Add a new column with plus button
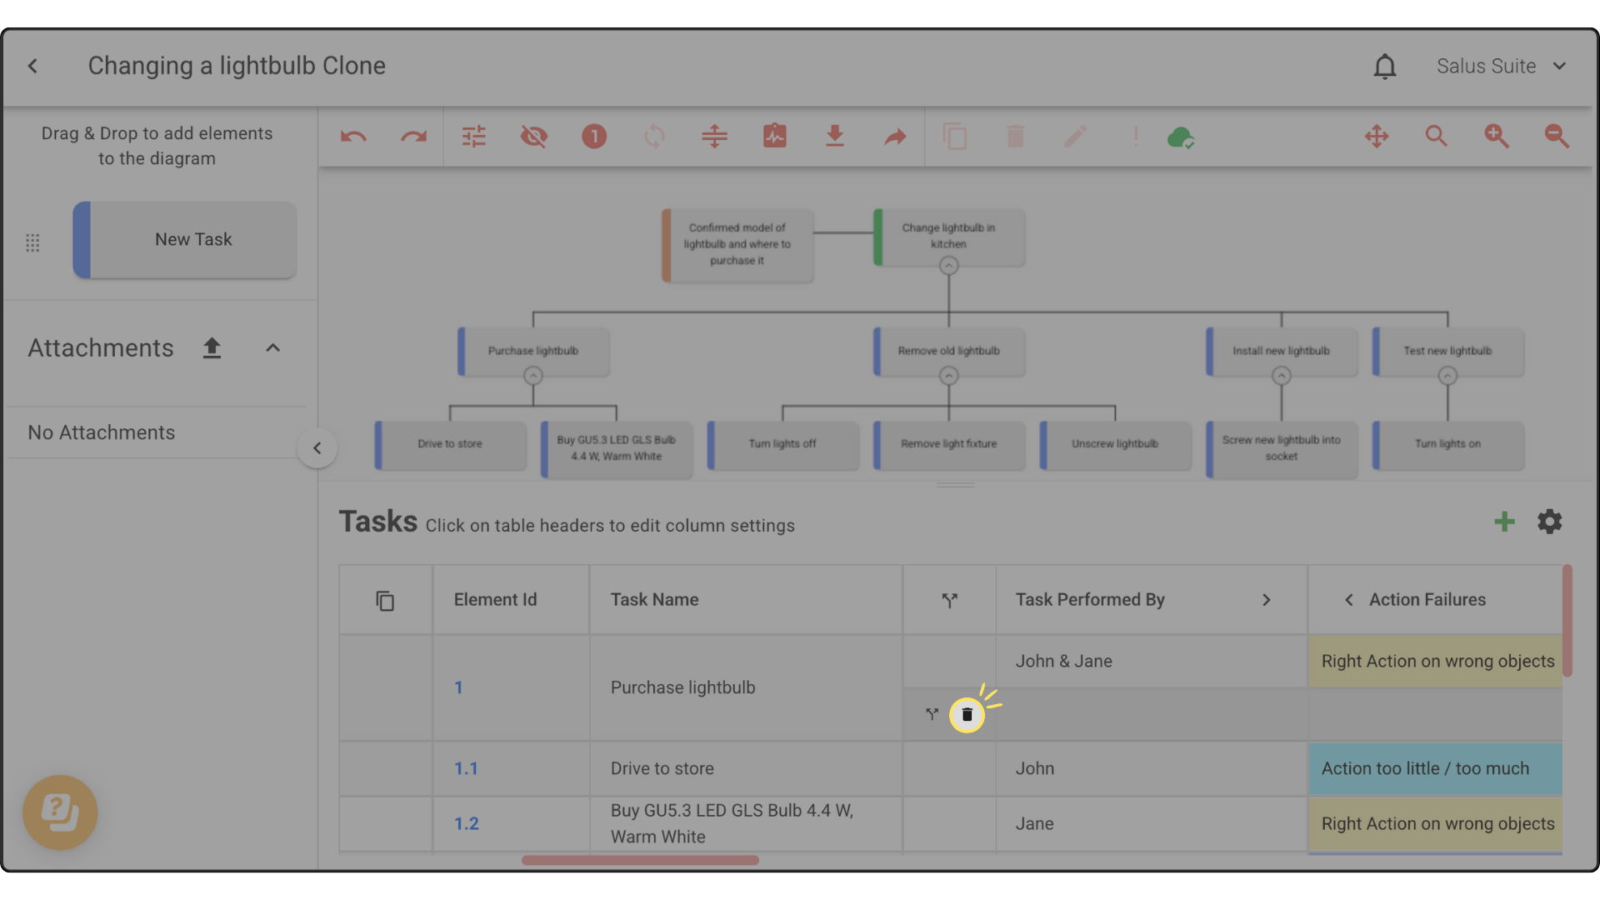The image size is (1600, 900). [x=1504, y=522]
